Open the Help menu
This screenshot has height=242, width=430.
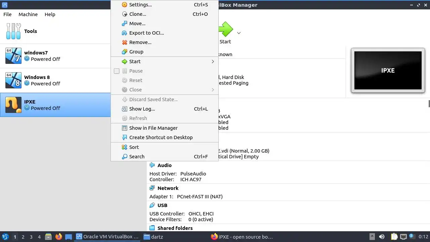pyautogui.click(x=50, y=14)
